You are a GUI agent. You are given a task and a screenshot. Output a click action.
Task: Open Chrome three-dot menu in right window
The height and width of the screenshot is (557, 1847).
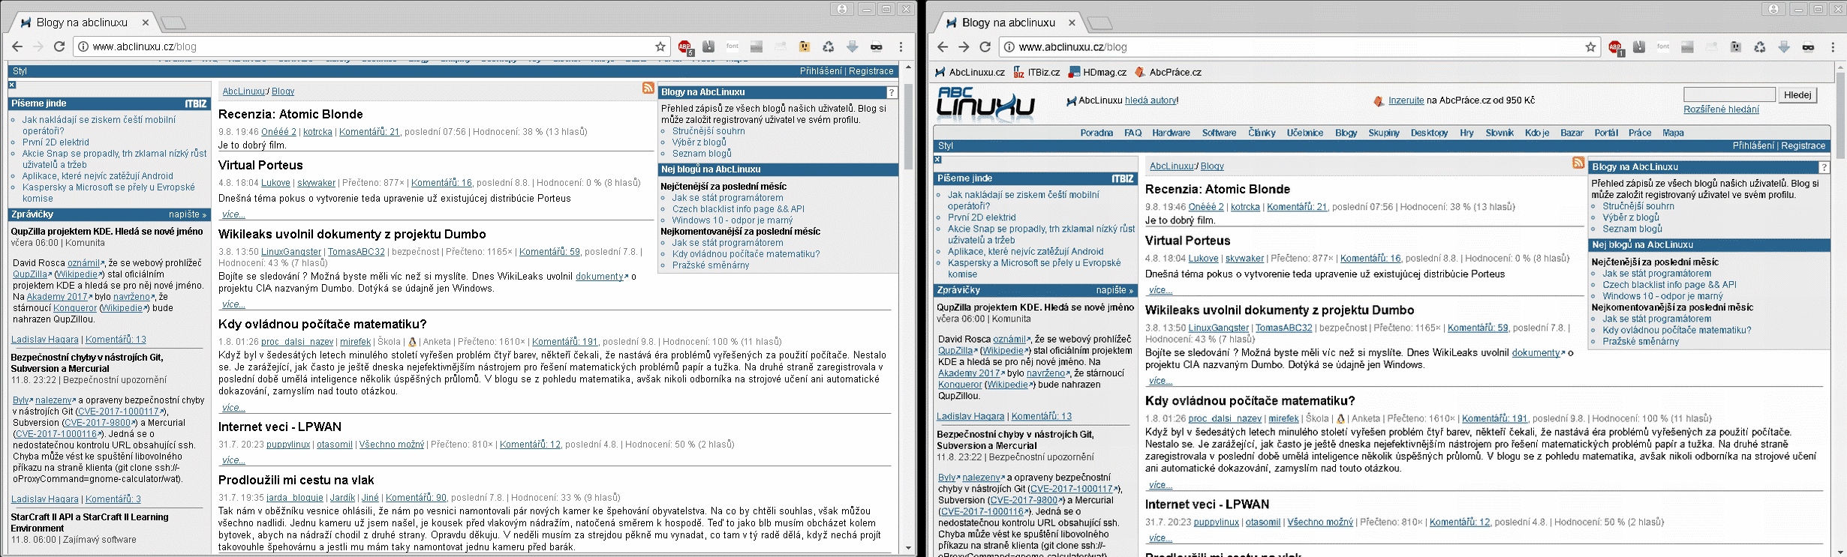tap(1833, 46)
